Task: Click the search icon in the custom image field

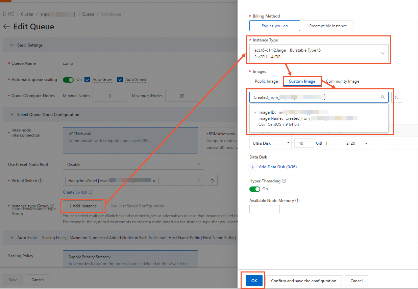Action: 383,97
